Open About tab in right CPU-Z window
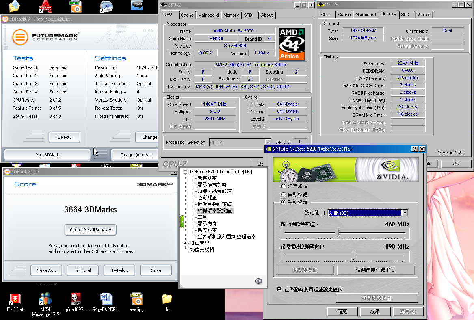474x320 pixels. (424, 15)
